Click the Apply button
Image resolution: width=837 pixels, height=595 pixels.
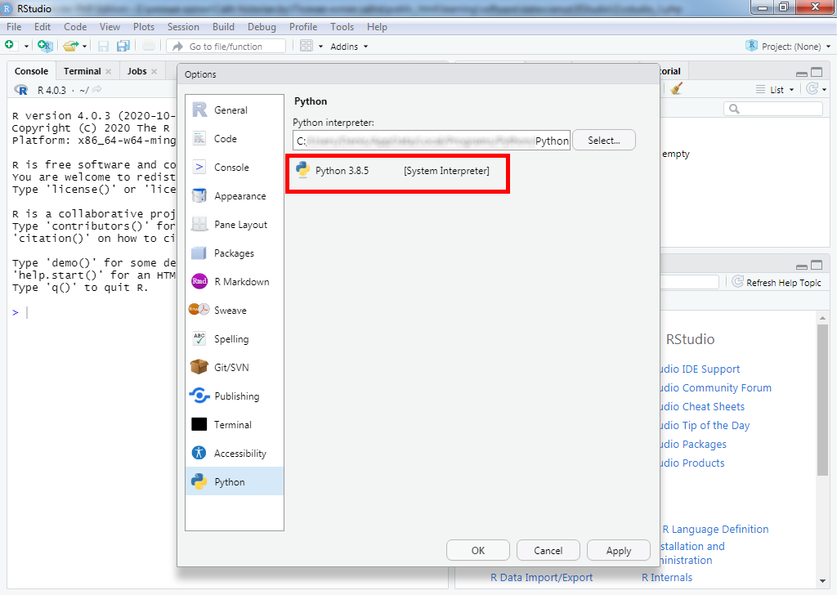(x=618, y=551)
